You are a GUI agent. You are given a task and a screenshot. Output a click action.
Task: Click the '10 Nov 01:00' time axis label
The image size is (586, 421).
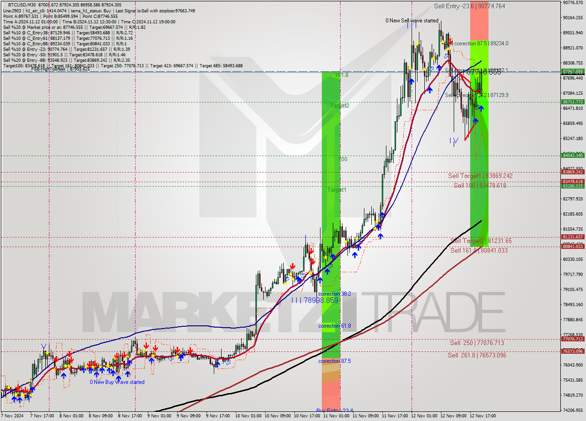tap(248, 417)
